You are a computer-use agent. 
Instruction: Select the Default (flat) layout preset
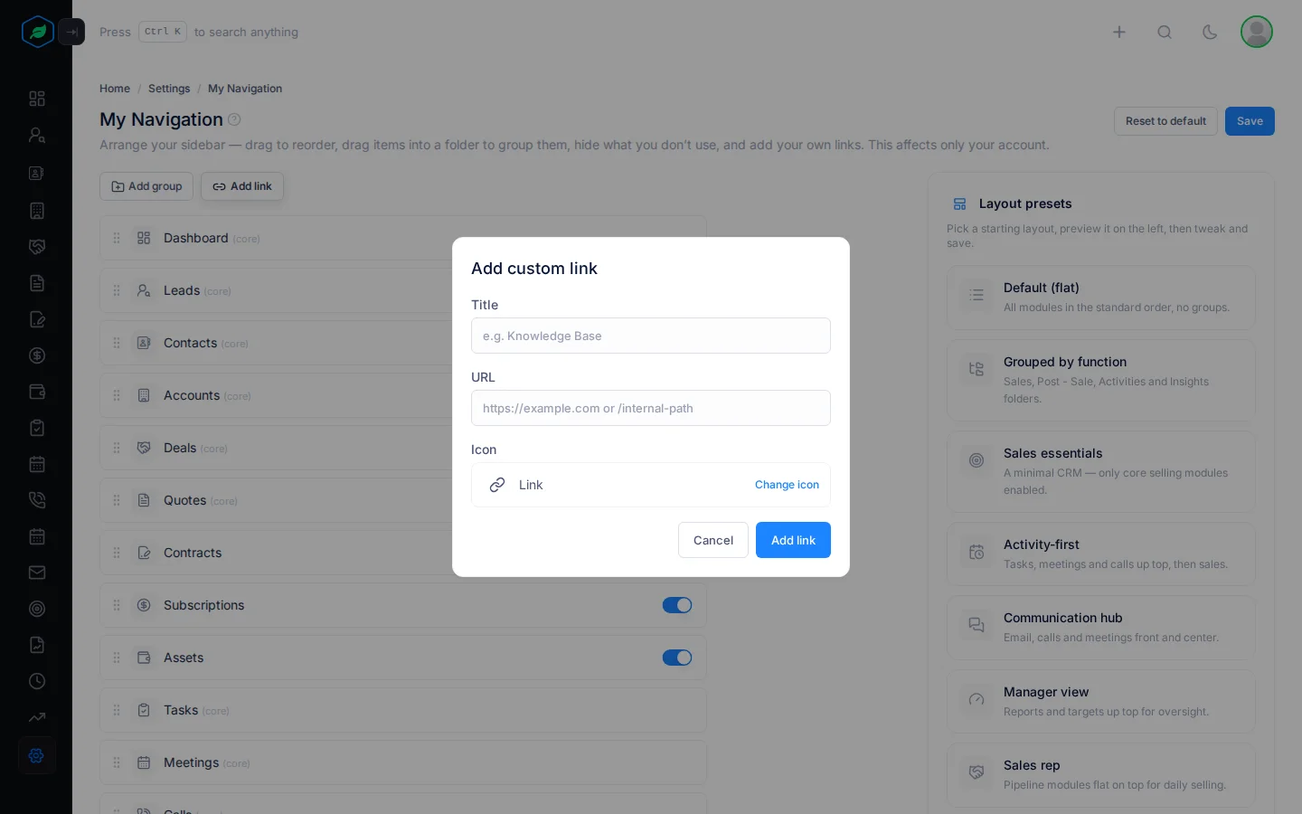1101,298
